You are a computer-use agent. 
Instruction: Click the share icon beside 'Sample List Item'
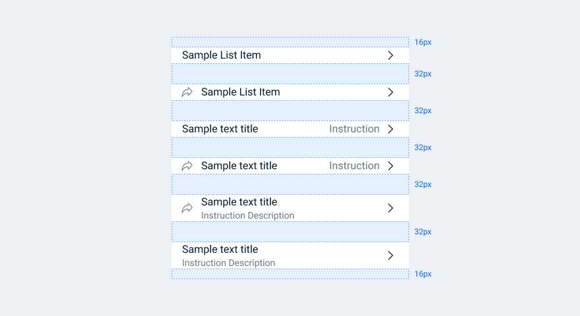187,92
